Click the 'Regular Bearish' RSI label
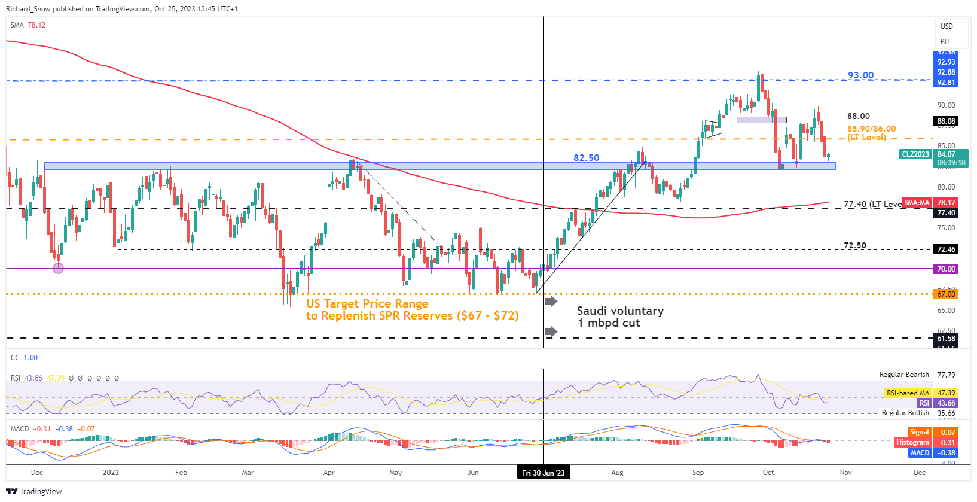 pos(904,375)
